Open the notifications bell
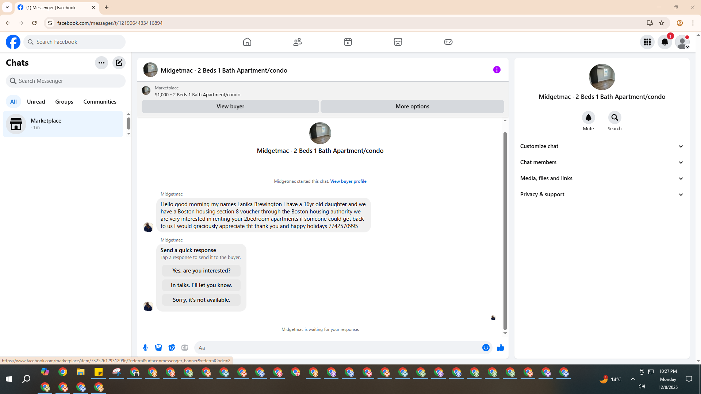Image resolution: width=701 pixels, height=394 pixels. [x=665, y=42]
